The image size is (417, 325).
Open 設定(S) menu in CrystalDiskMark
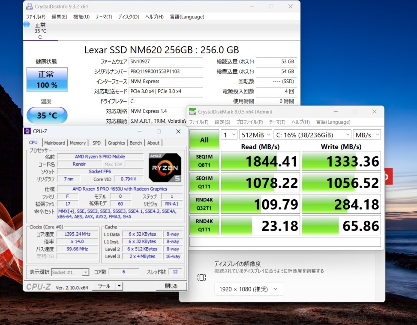[222, 122]
